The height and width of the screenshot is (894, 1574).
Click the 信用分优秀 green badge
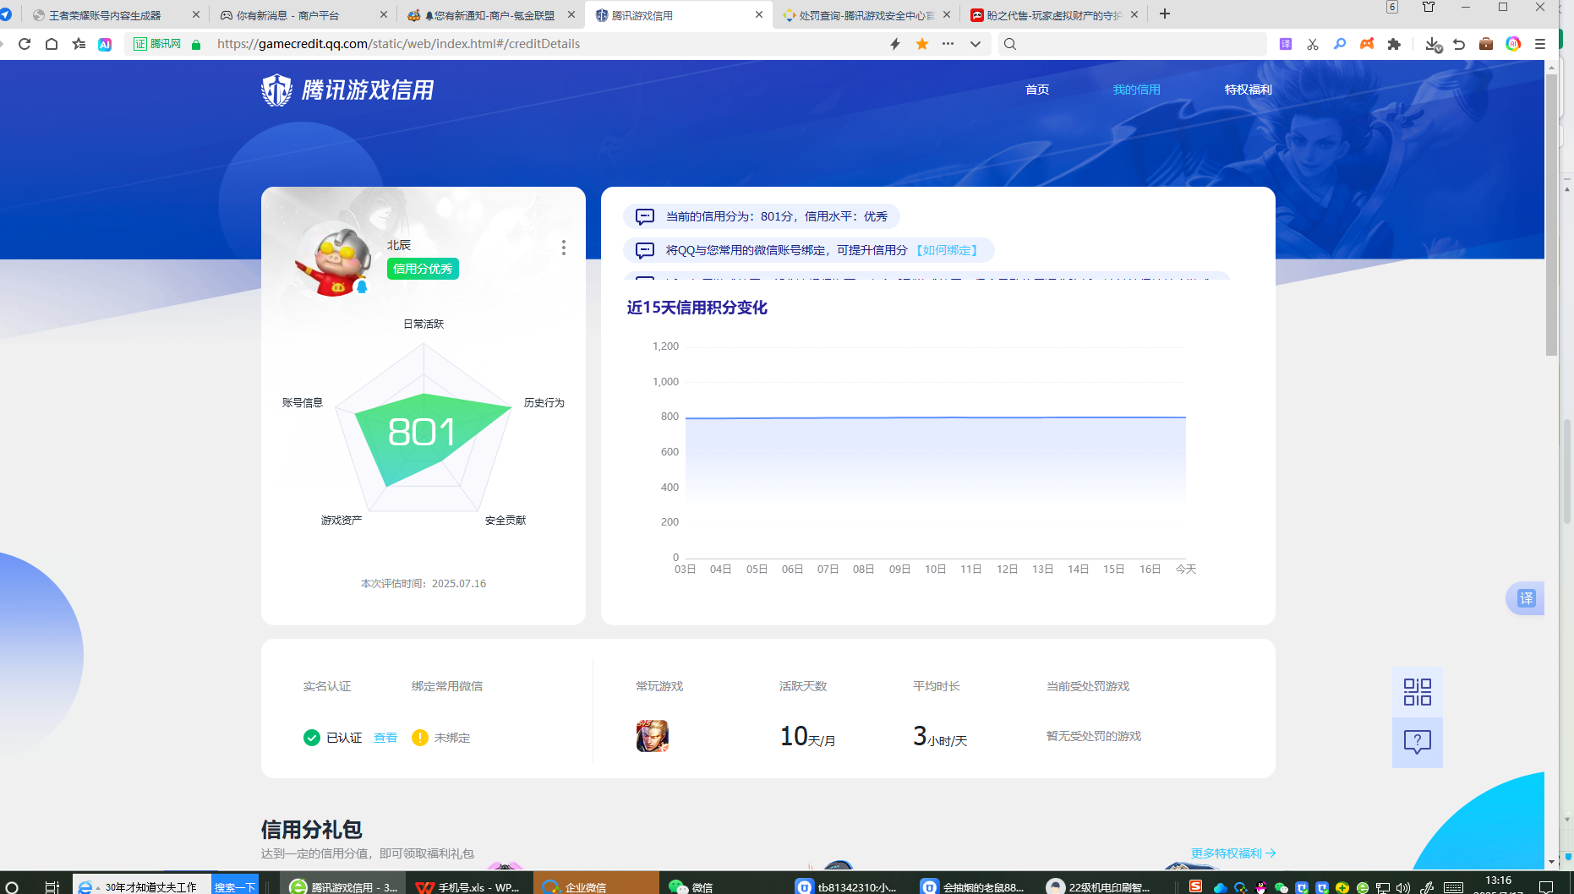[x=423, y=269]
